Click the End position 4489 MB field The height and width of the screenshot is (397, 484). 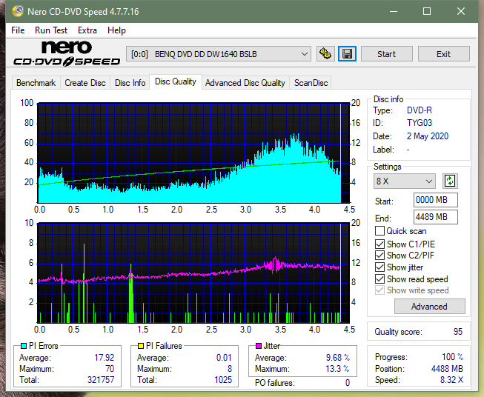[435, 217]
